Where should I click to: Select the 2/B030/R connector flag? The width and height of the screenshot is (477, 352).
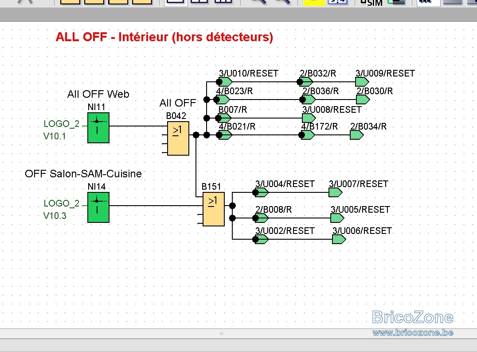pos(363,99)
